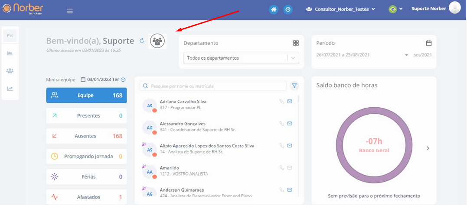The image size is (467, 205).
Task: Open the area chart sidebar icon
Action: point(10,53)
